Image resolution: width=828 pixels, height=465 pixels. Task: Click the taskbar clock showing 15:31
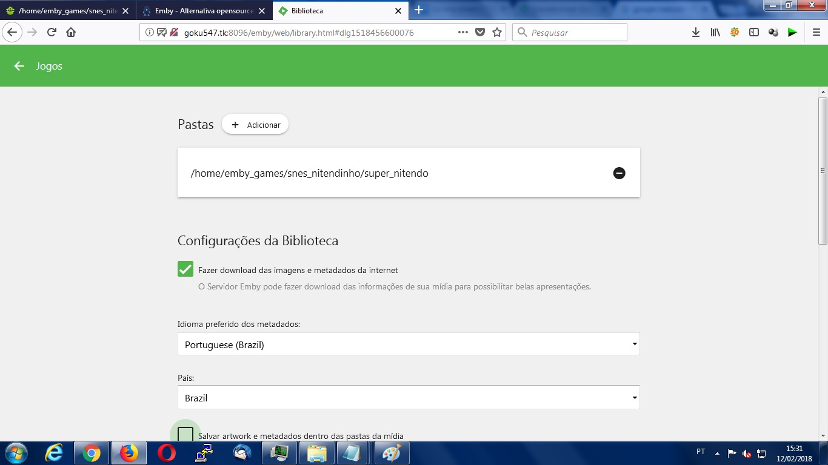click(x=794, y=453)
